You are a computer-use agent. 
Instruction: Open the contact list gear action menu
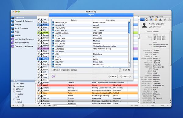click(49, 105)
